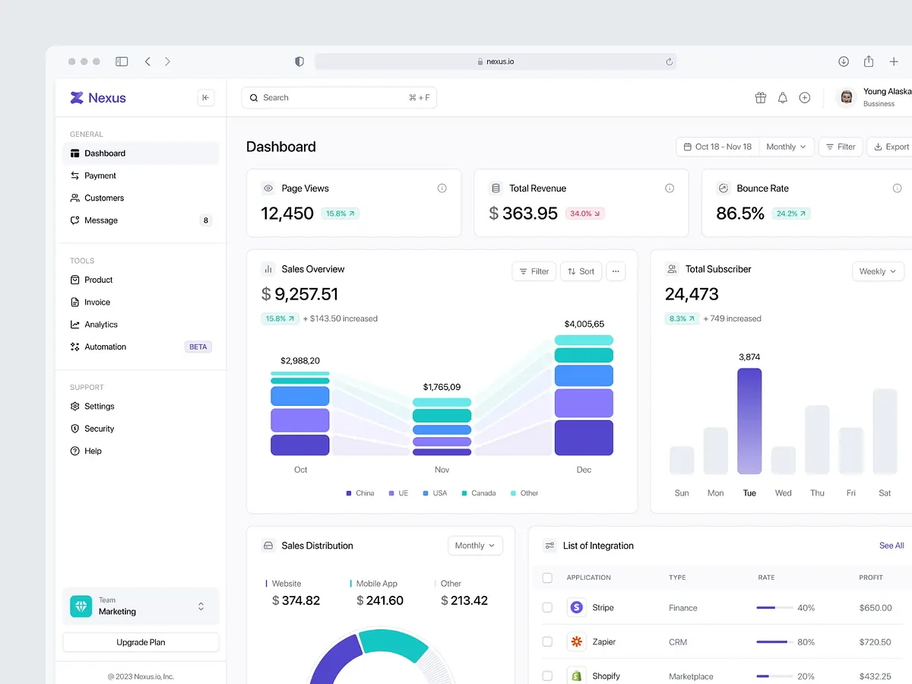Click the plus circle icon near notifications
Image resolution: width=912 pixels, height=684 pixels.
point(805,97)
